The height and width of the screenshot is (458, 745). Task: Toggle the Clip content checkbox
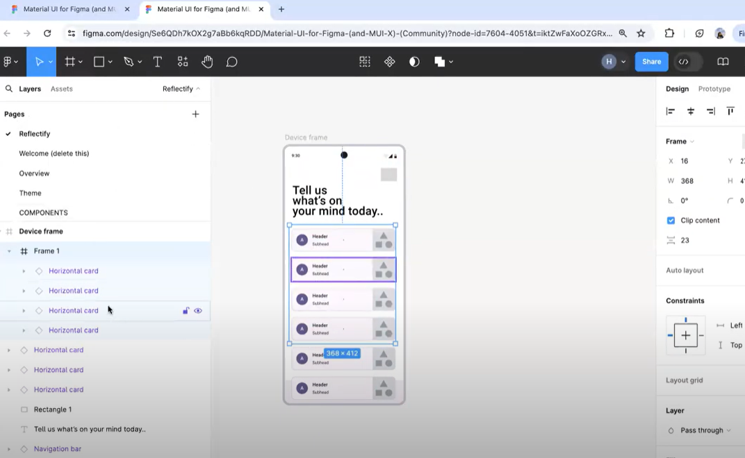[x=671, y=220]
